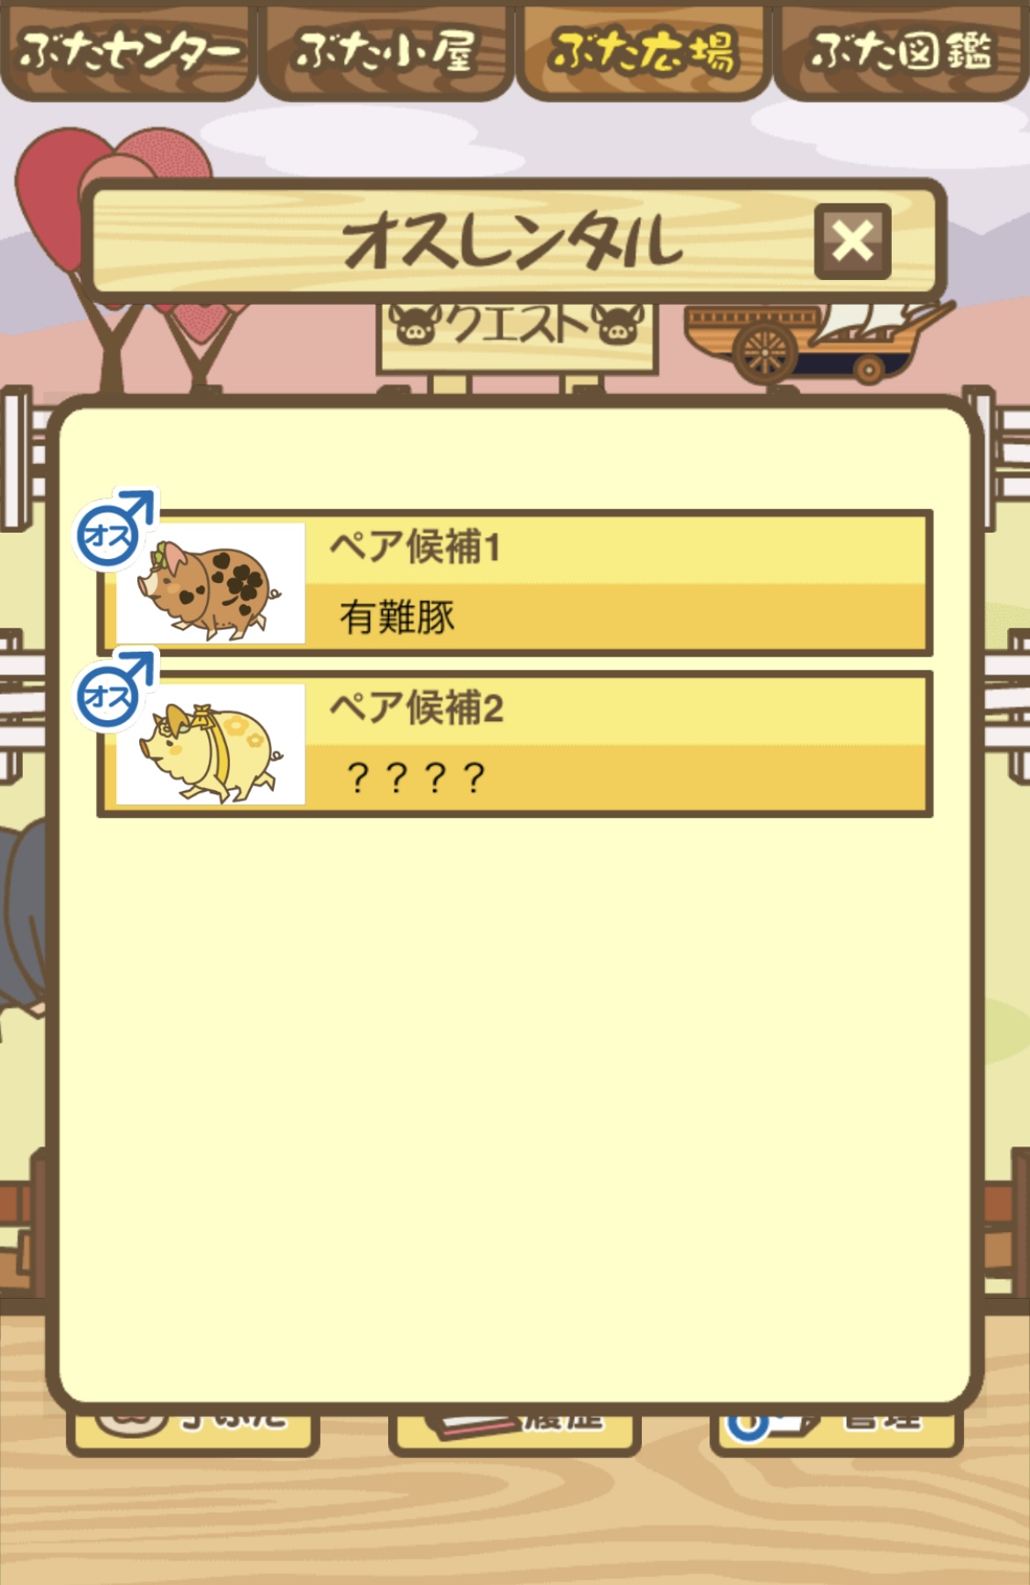Open the ぶたセンター tab

pyautogui.click(x=129, y=51)
